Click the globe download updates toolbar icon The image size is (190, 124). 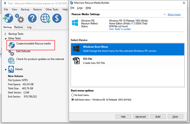coord(45,18)
